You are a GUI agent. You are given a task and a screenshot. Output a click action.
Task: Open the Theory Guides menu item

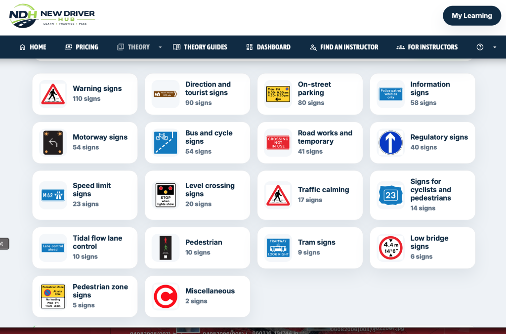coord(200,47)
